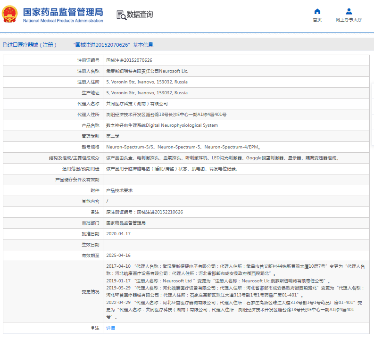374x338 pixels.
Task: Select 共同医疗科技（湖南）有限公司 agent name
Action: click(x=137, y=104)
